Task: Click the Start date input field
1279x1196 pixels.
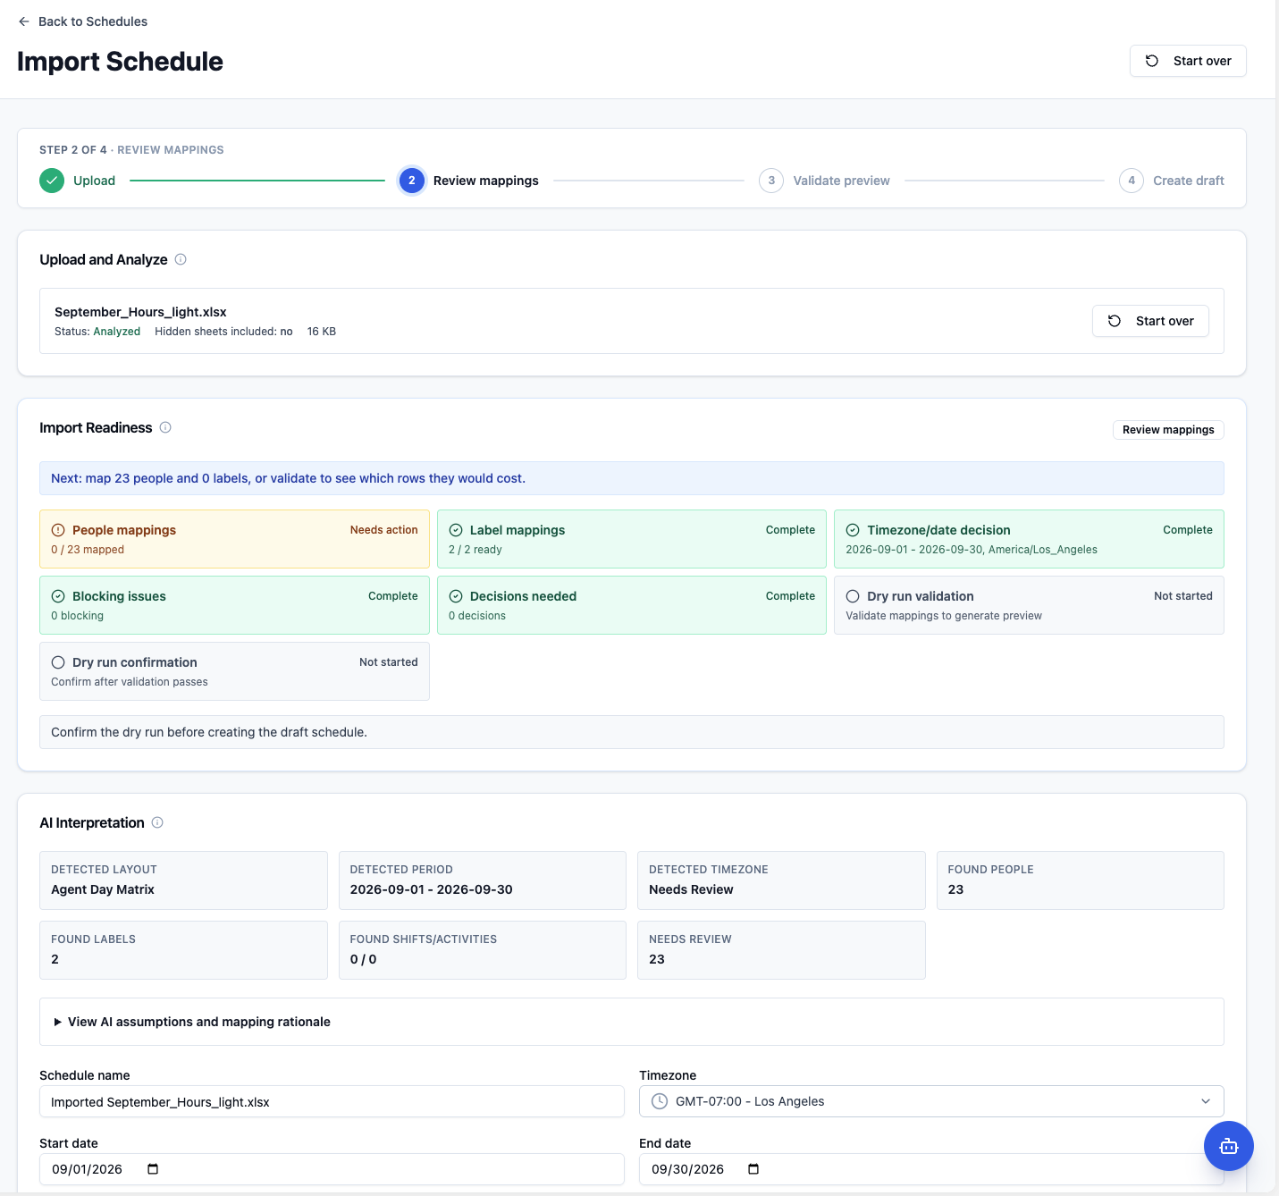Action: click(332, 1169)
